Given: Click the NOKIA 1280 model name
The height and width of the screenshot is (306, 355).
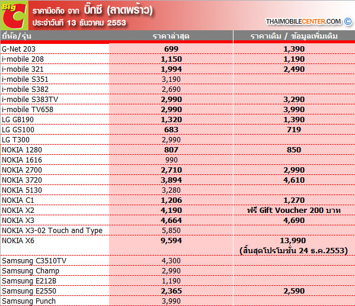Looking at the screenshot, I should 22,150.
